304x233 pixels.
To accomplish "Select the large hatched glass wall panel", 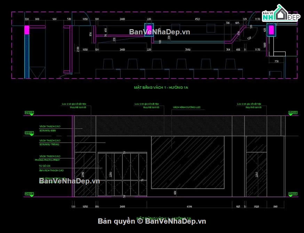I will [188, 162].
